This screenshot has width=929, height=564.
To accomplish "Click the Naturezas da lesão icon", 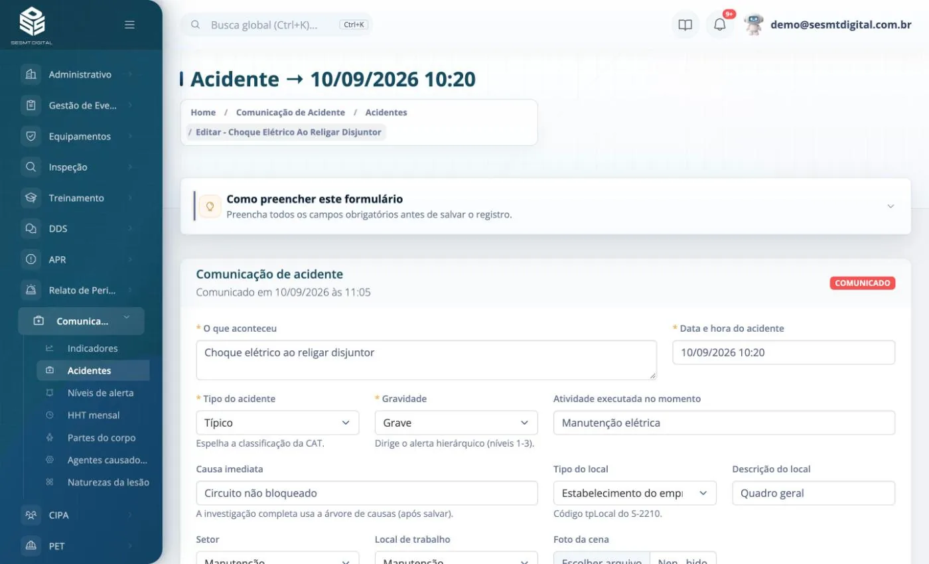I will pos(49,482).
